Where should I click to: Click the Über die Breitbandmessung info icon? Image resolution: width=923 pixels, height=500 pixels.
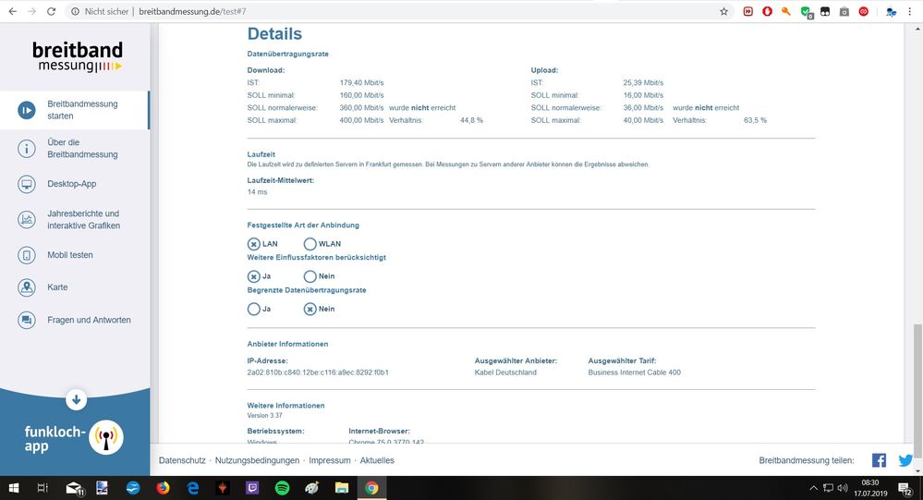27,149
